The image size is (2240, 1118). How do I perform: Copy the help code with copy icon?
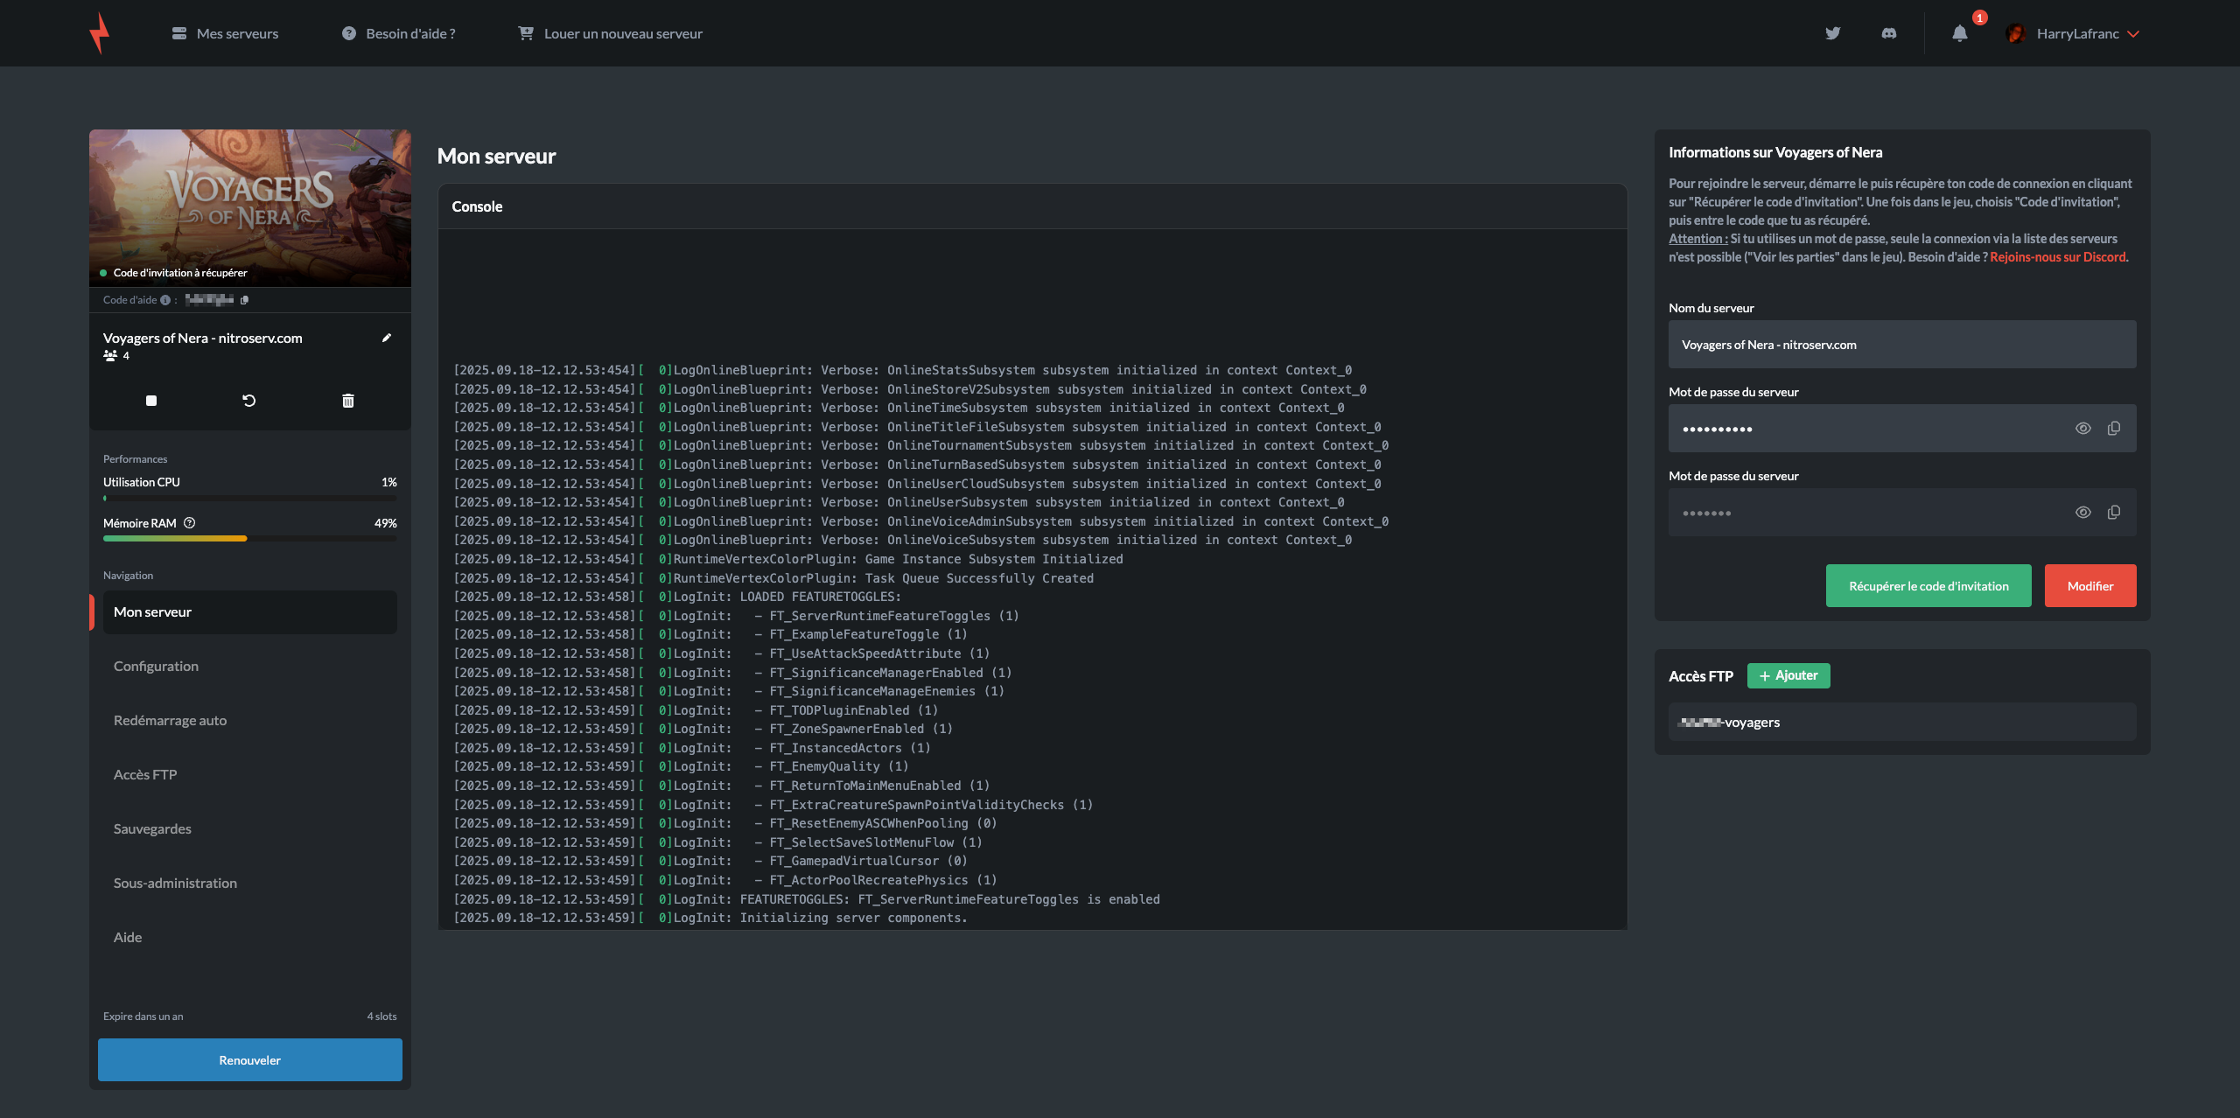point(245,300)
